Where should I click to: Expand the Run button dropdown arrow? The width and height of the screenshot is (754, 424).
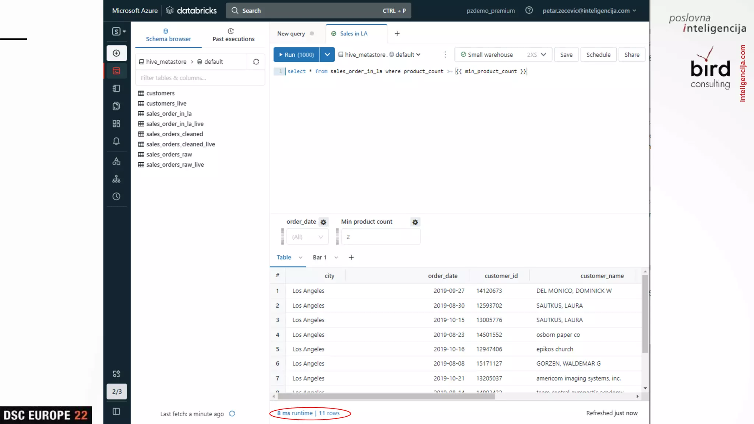click(x=327, y=54)
